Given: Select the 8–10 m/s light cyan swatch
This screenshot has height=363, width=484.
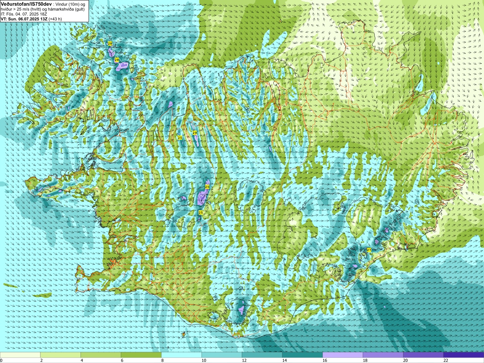Looking at the screenshot, I should [181, 355].
